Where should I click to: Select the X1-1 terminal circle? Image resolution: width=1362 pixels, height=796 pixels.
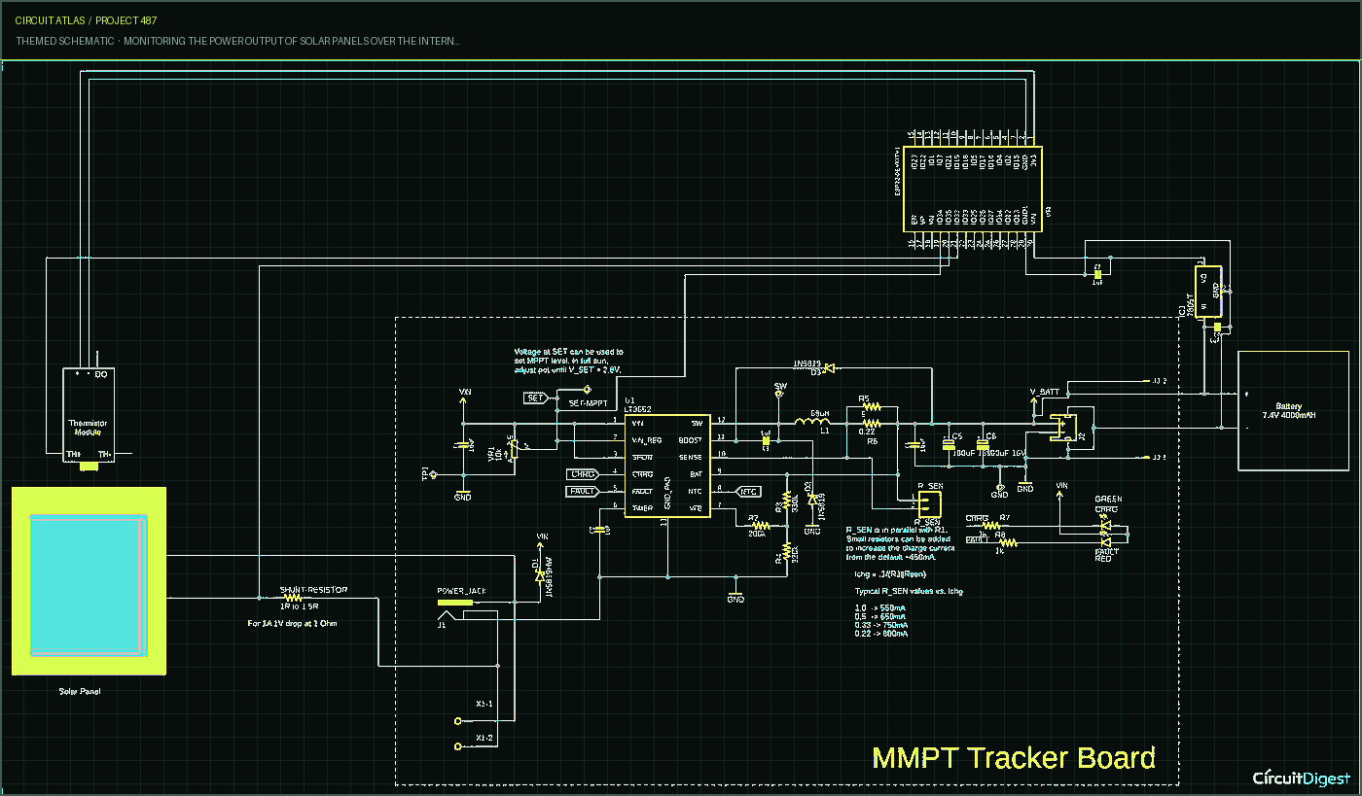click(x=458, y=720)
